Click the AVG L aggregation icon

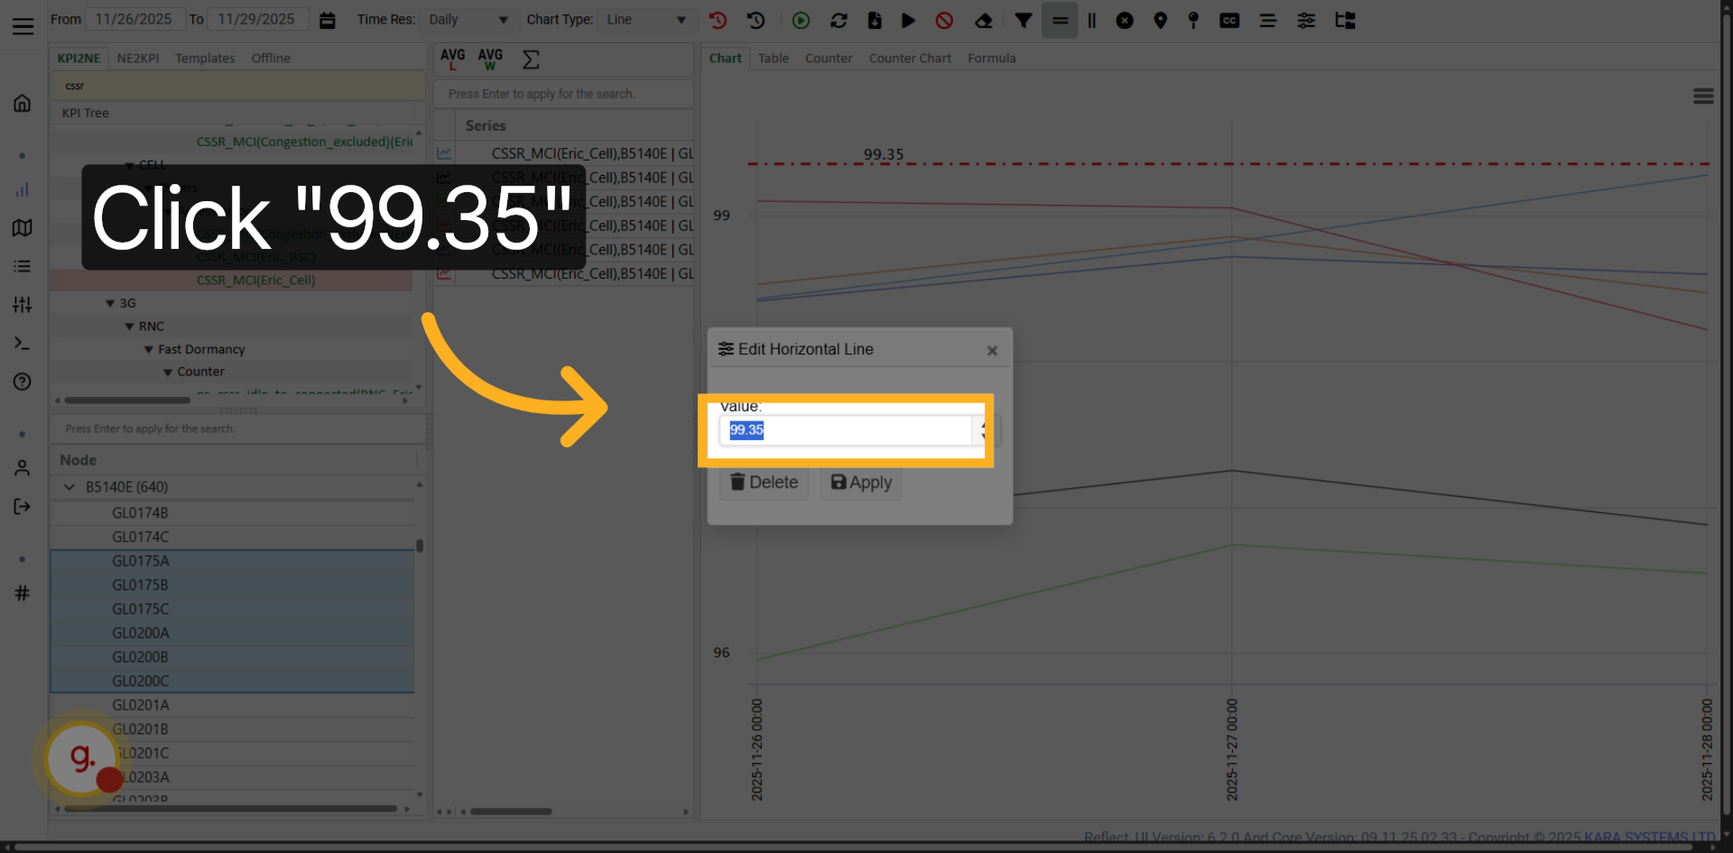click(452, 60)
